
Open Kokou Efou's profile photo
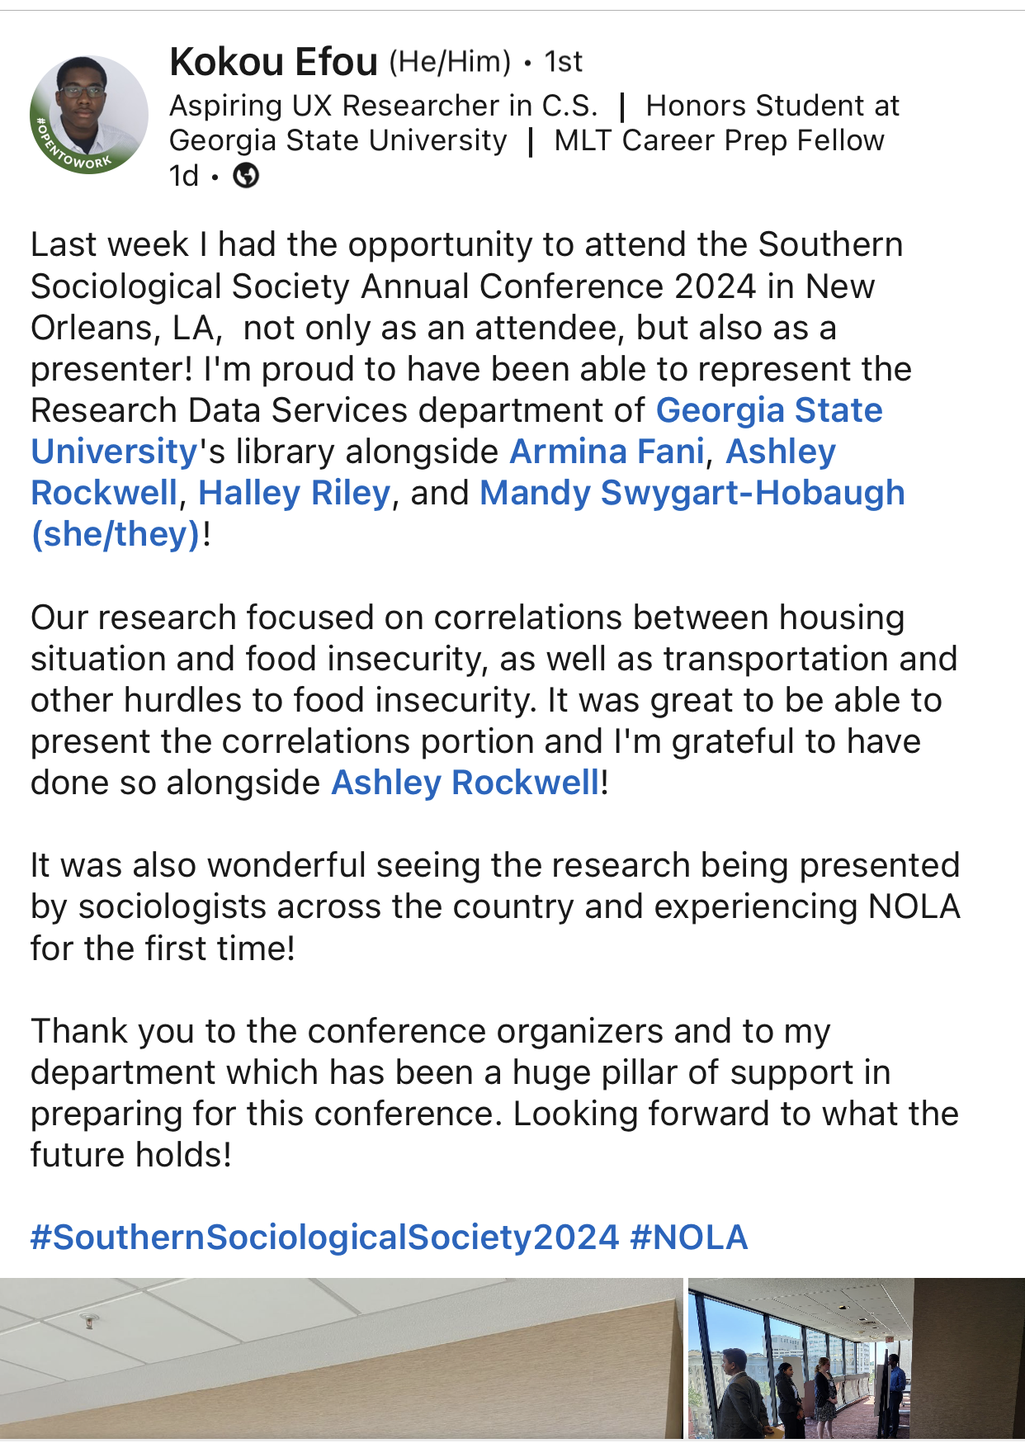[89, 115]
